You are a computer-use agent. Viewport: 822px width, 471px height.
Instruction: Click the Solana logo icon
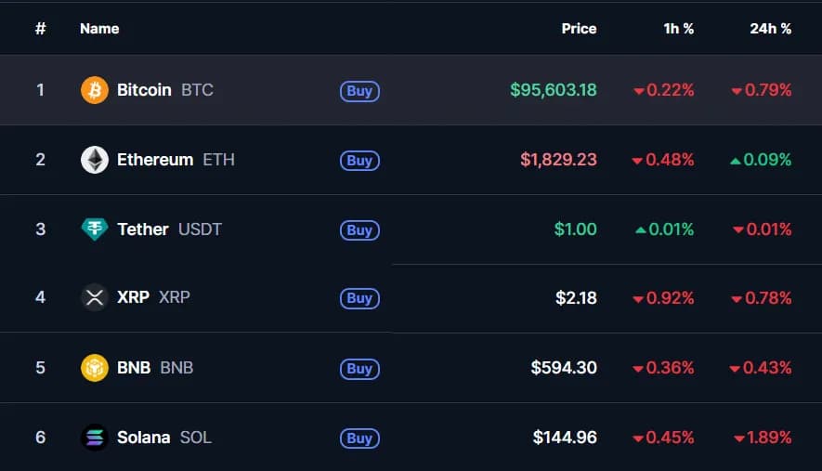(95, 438)
